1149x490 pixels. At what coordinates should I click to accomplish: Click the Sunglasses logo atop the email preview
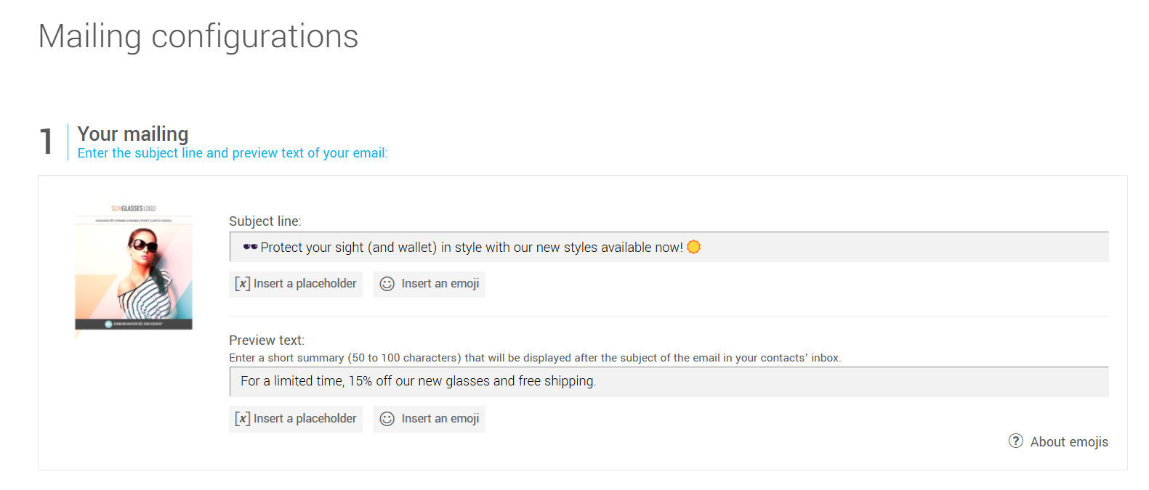click(x=134, y=208)
